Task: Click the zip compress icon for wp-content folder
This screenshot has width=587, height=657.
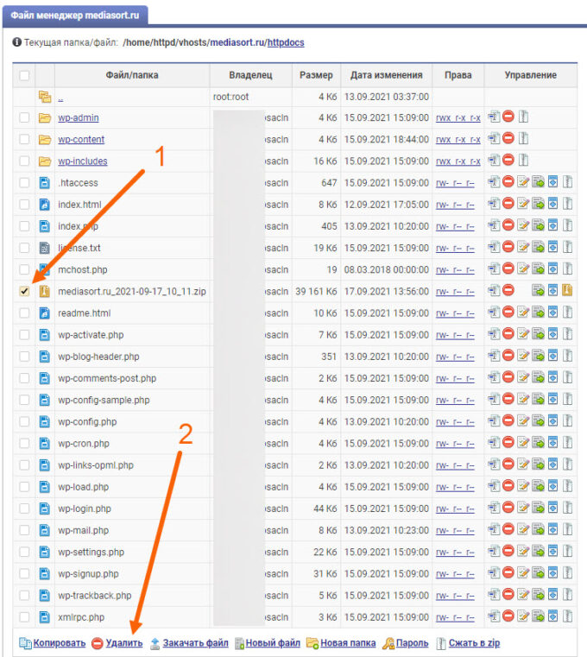Action: [x=523, y=139]
